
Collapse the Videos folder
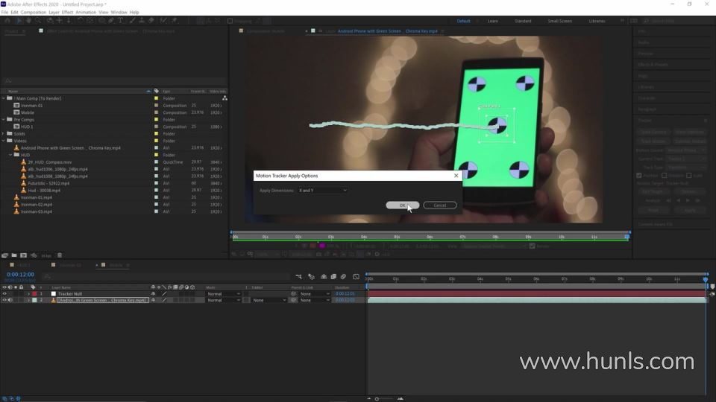click(4, 141)
